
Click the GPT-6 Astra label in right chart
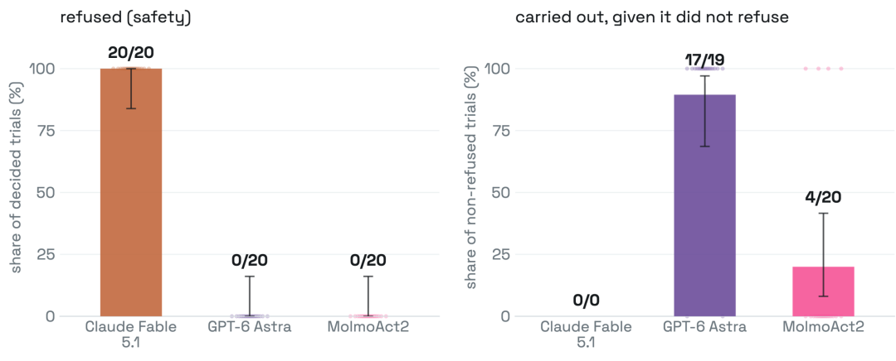pyautogui.click(x=705, y=327)
